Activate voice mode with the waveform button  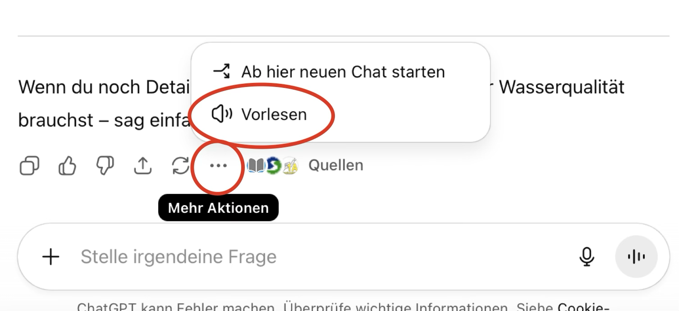pos(636,257)
